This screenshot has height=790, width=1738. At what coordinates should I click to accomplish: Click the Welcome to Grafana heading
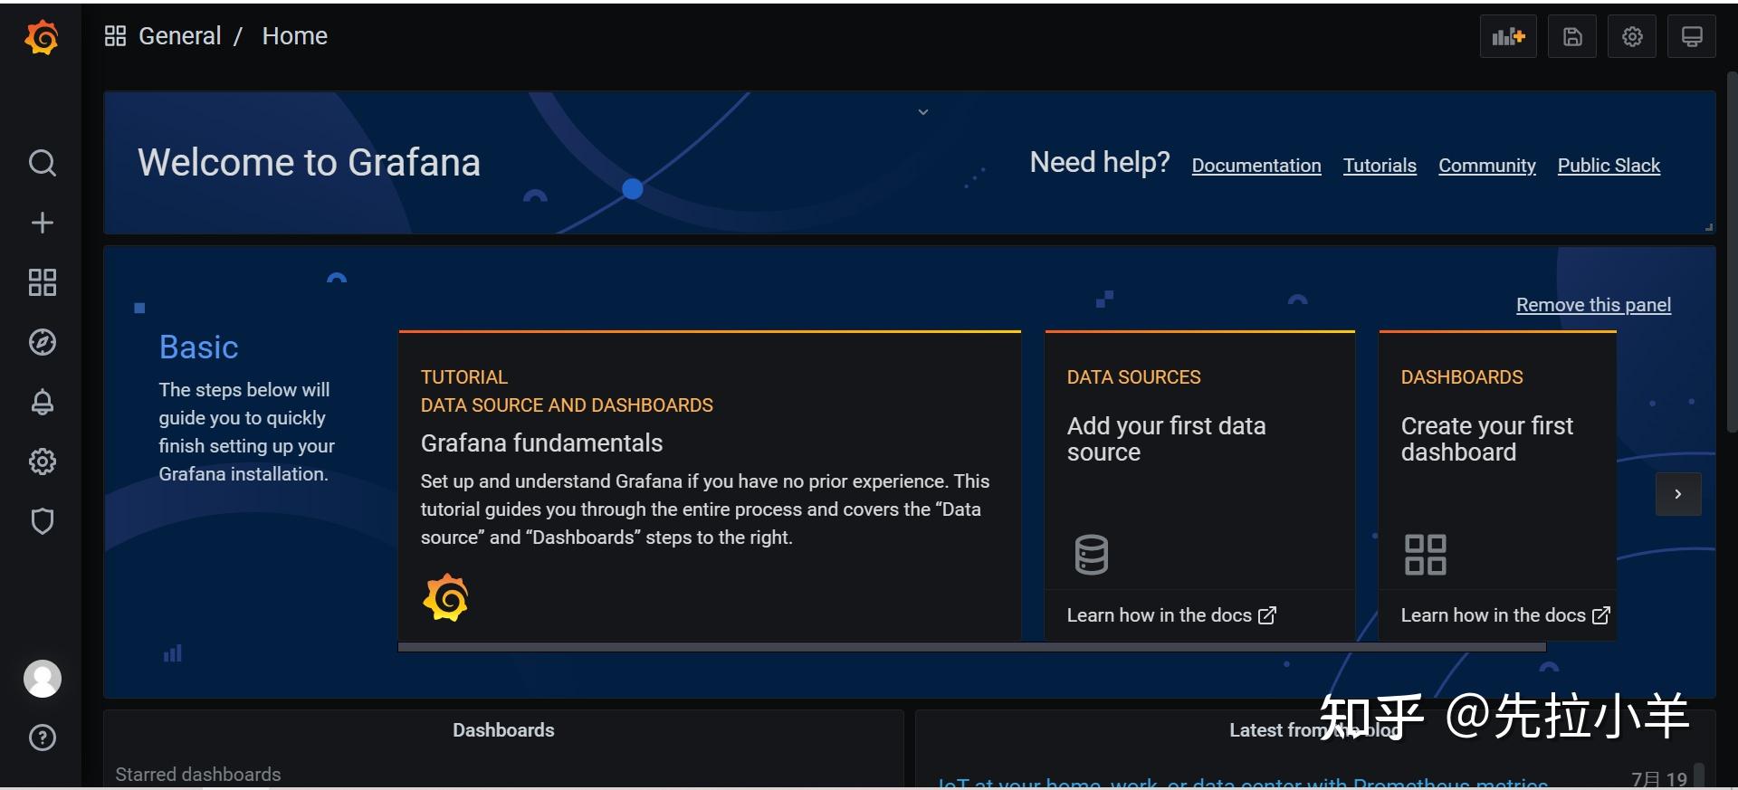309,163
